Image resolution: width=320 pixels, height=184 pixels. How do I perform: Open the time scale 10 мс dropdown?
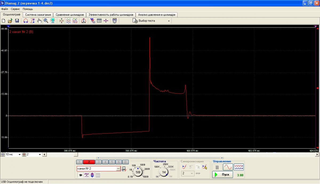19,154
